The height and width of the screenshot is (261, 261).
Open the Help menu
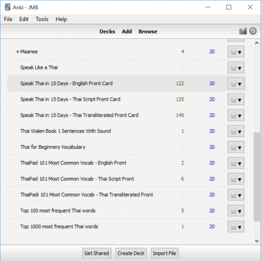(61, 19)
